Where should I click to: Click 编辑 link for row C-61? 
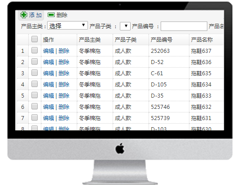click(x=48, y=73)
